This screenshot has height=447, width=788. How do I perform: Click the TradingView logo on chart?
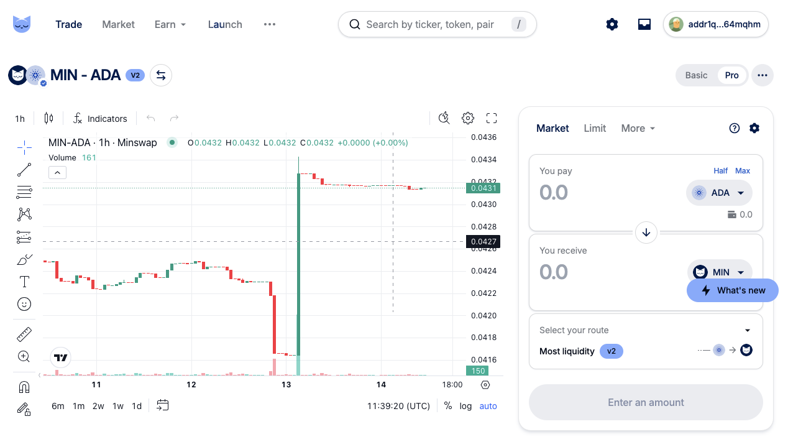(x=60, y=357)
